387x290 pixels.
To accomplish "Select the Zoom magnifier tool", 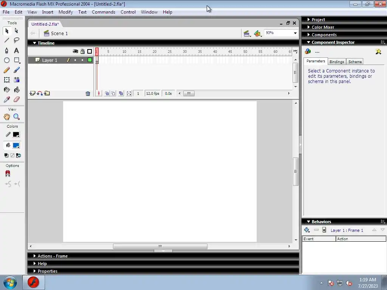I will coord(17,117).
